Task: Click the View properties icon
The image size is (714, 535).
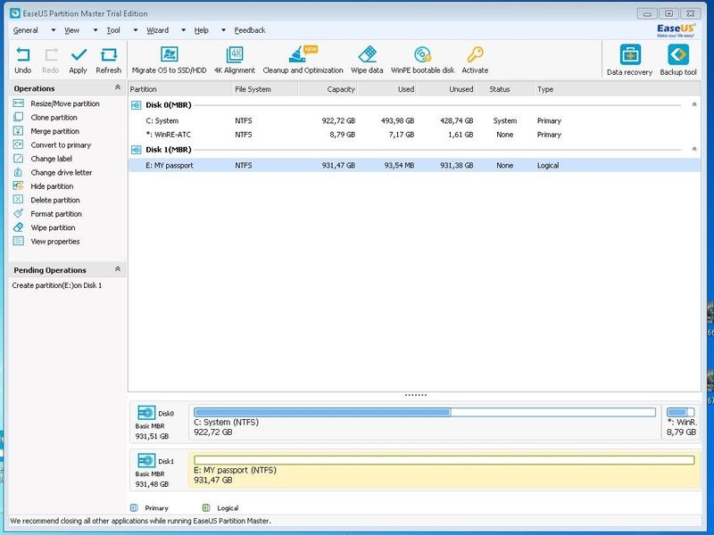Action: pyautogui.click(x=18, y=241)
